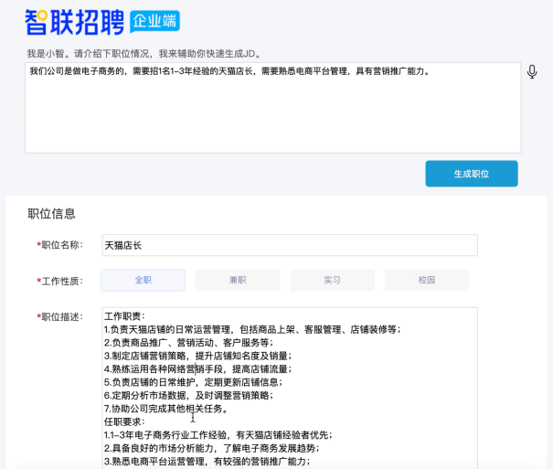
Task: Click the 工作性质 field label
Action: pos(61,281)
